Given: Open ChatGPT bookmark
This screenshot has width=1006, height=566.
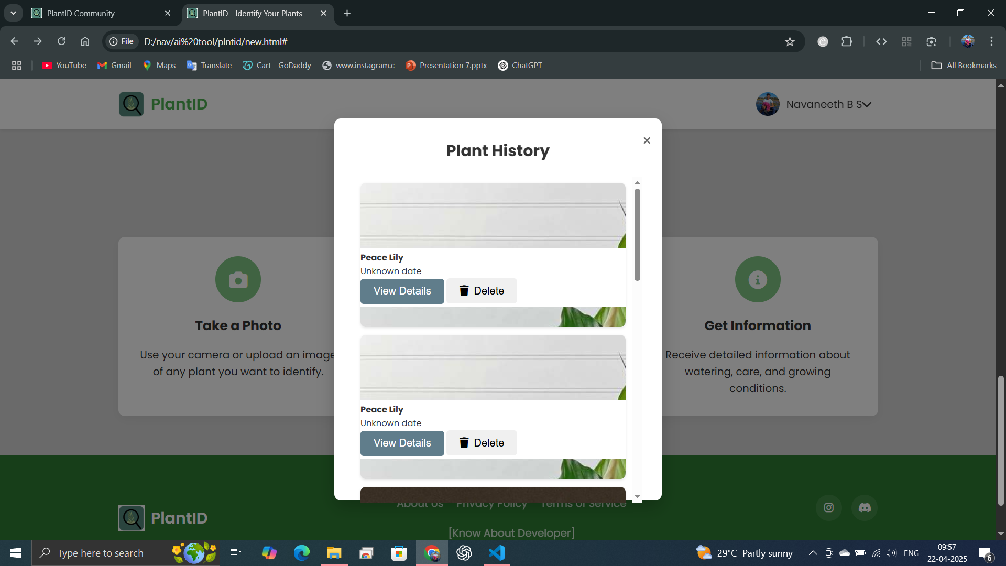Looking at the screenshot, I should (520, 66).
